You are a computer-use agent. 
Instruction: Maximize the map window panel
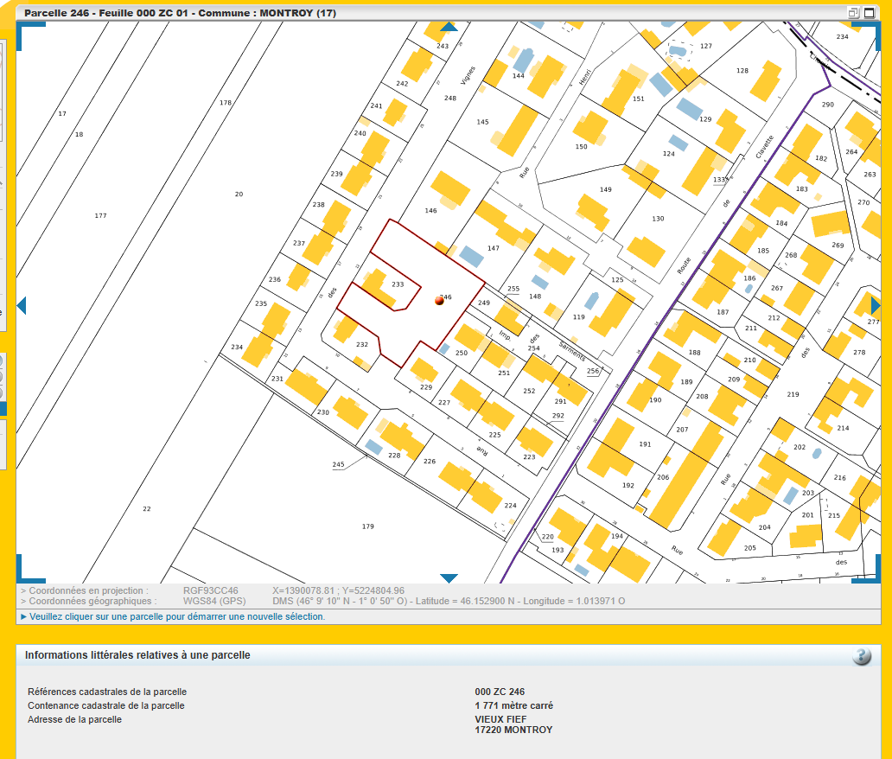[868, 13]
